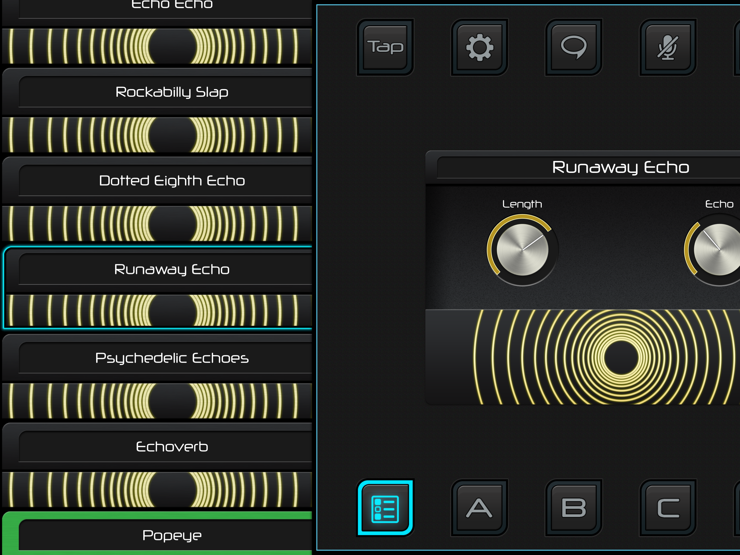
Task: Tap the large concentric rings display
Action: click(x=621, y=357)
